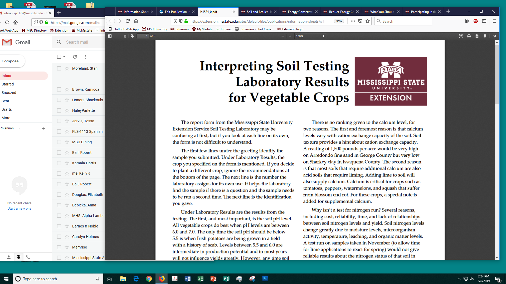This screenshot has width=506, height=284.
Task: Open Extension login bookmark
Action: (290, 29)
